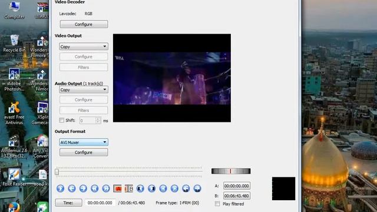Set selection end marker B
Screen dimensions: 377x212
point(129,188)
